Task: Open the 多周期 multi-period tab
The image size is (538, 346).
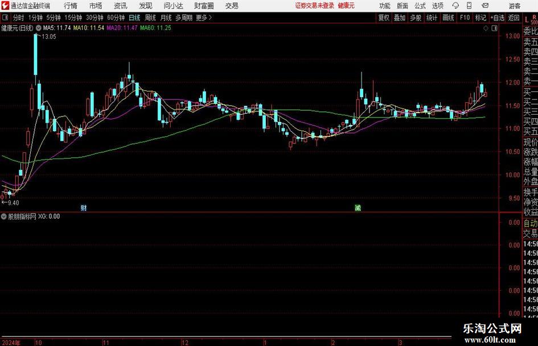Action: pos(184,18)
